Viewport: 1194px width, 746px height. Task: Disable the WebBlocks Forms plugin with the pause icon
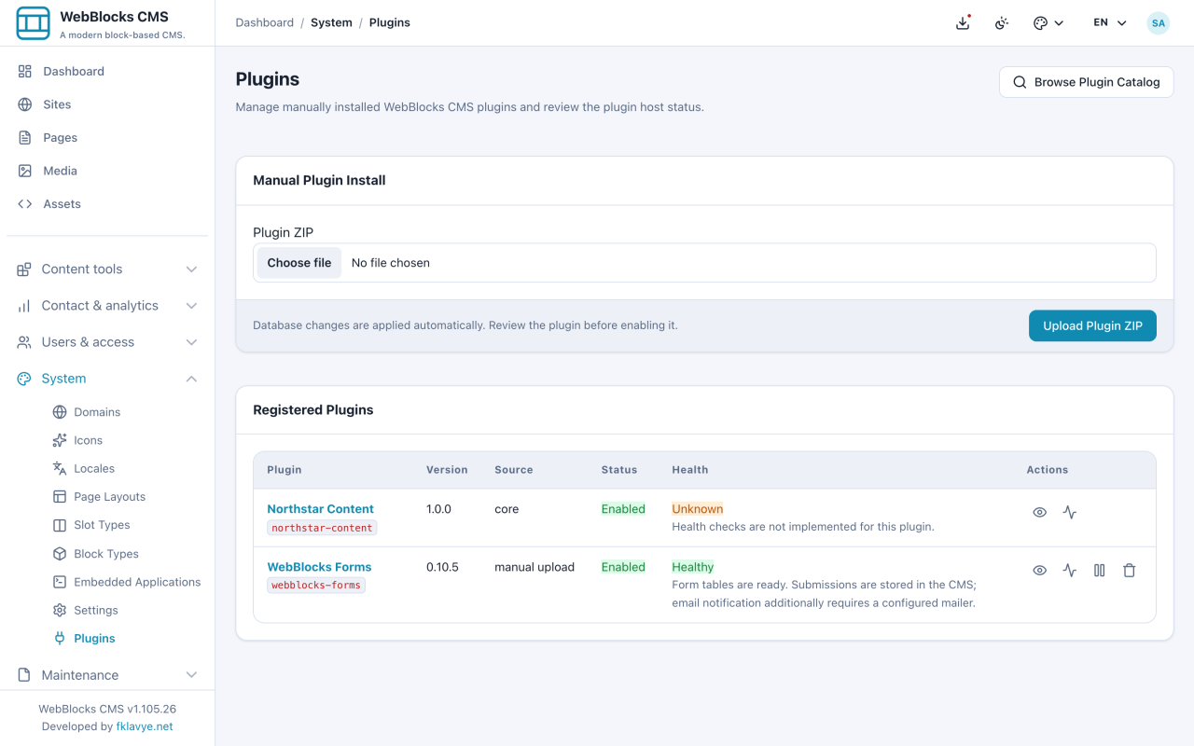1099,570
